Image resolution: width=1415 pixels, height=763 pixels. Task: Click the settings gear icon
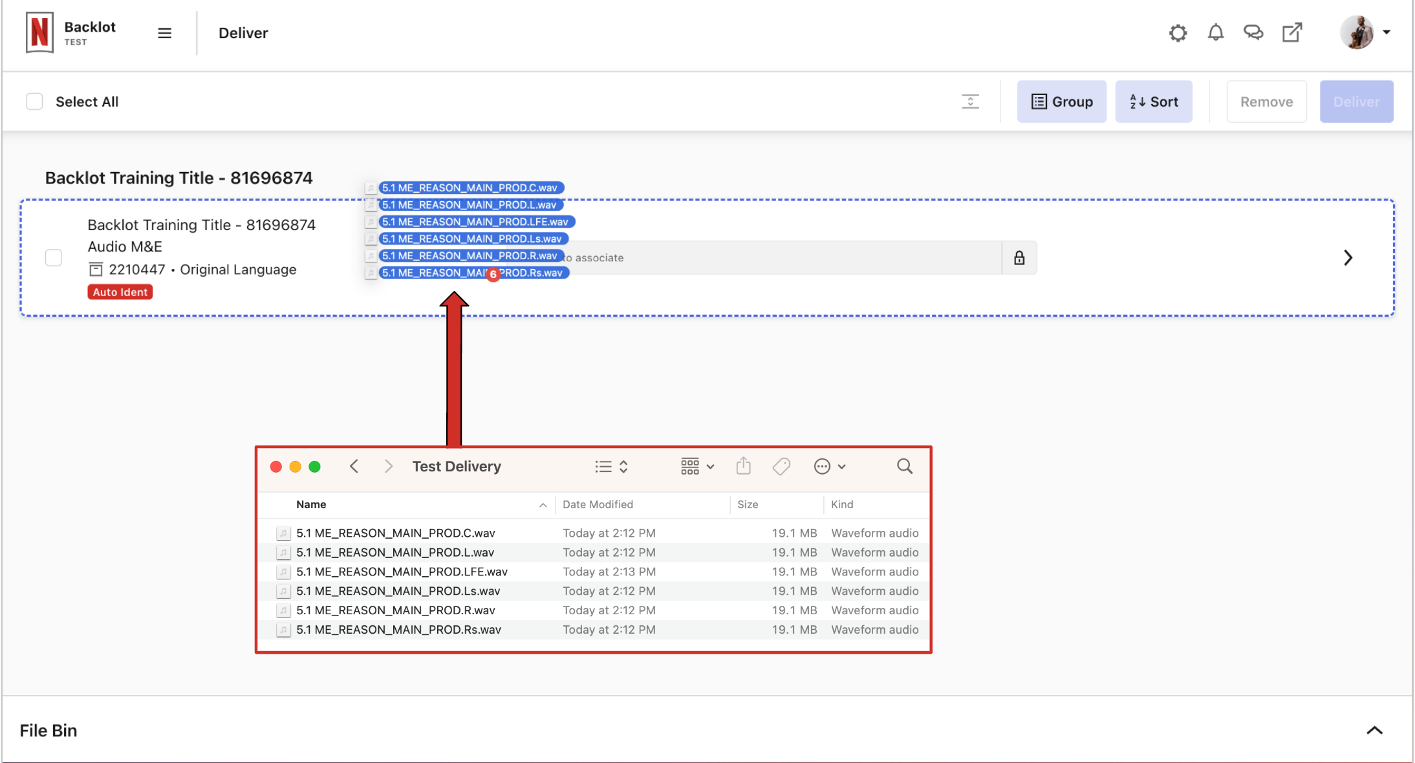pyautogui.click(x=1179, y=32)
